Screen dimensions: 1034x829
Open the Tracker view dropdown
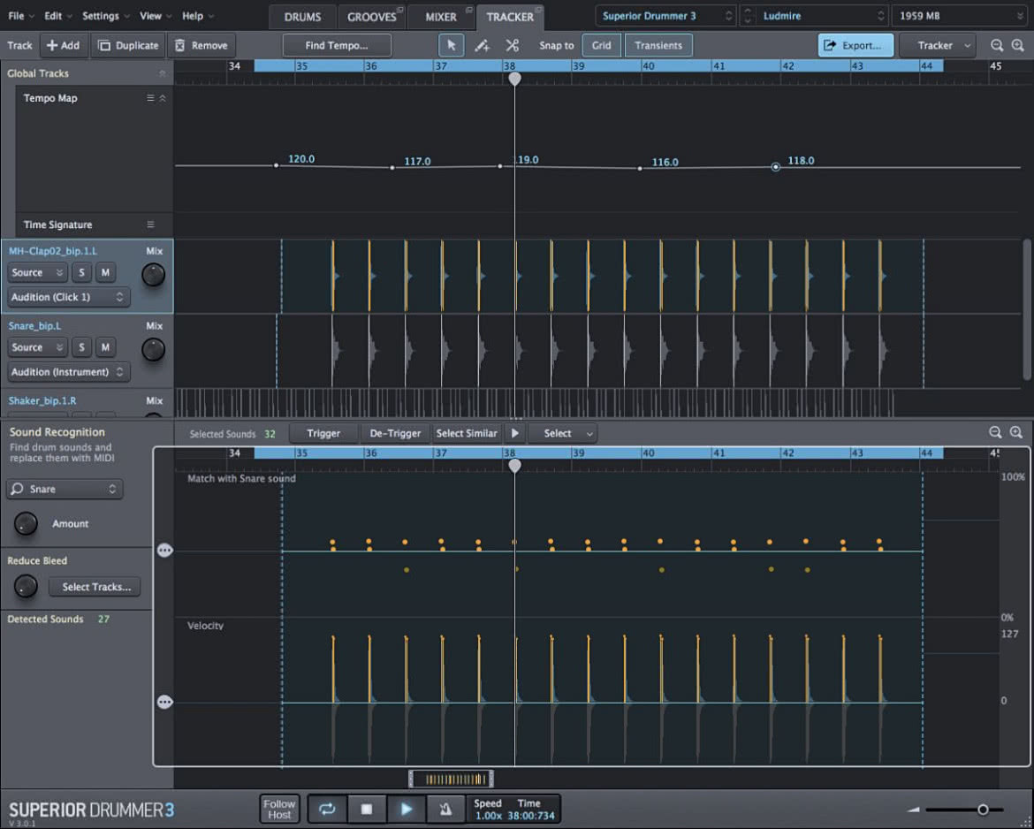937,45
